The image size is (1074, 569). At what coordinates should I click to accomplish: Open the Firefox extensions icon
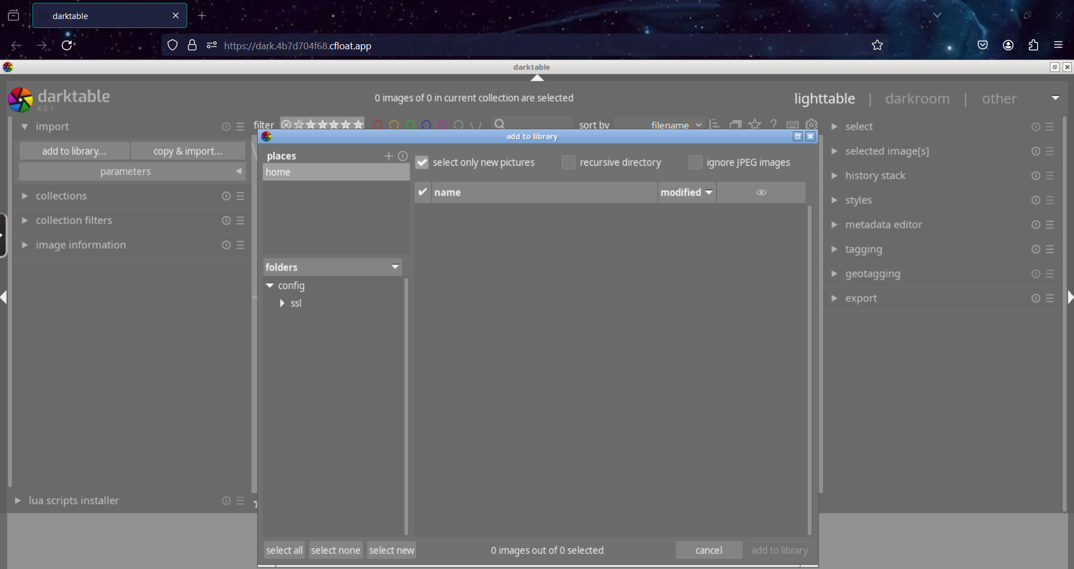pyautogui.click(x=1034, y=45)
